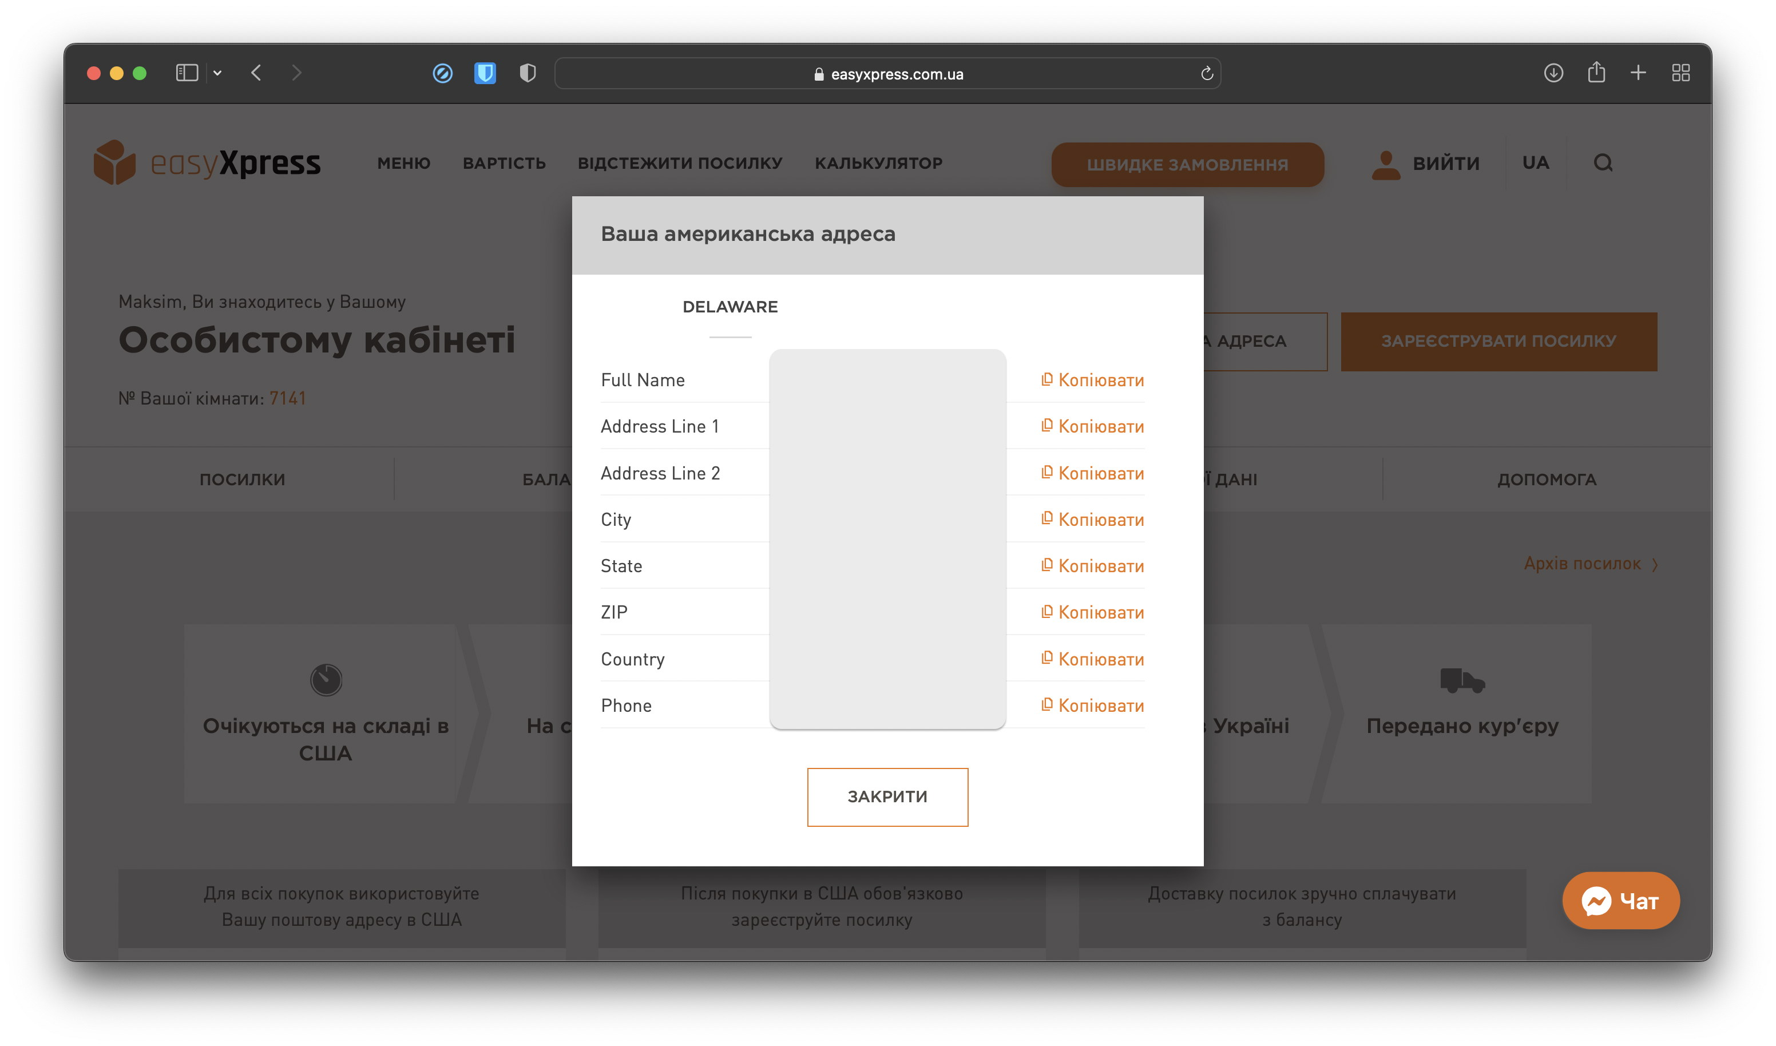Reload the page with the refresh icon
The width and height of the screenshot is (1776, 1046).
pos(1207,73)
